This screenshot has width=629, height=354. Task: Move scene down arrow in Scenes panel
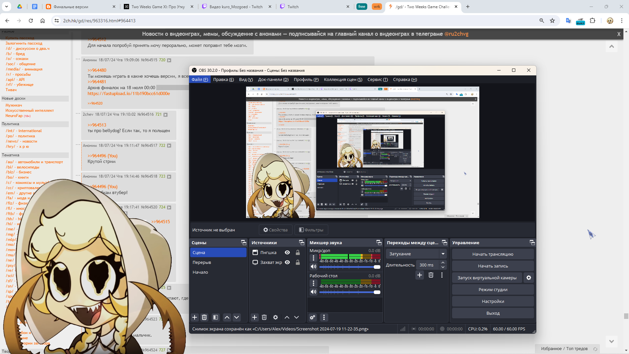pyautogui.click(x=237, y=317)
